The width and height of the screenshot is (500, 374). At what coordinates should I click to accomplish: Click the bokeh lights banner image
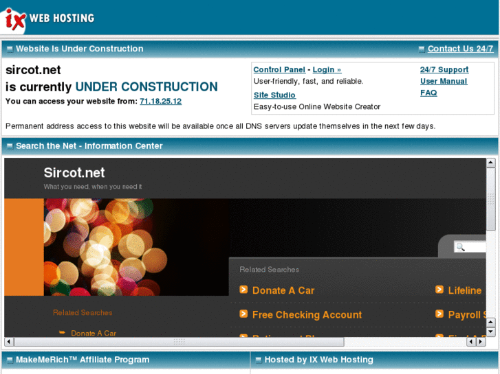pos(136,247)
